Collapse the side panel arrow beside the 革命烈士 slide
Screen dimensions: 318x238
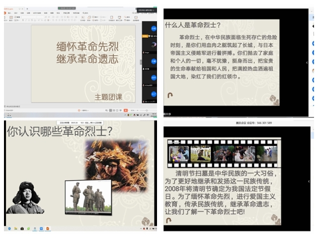click(x=307, y=62)
